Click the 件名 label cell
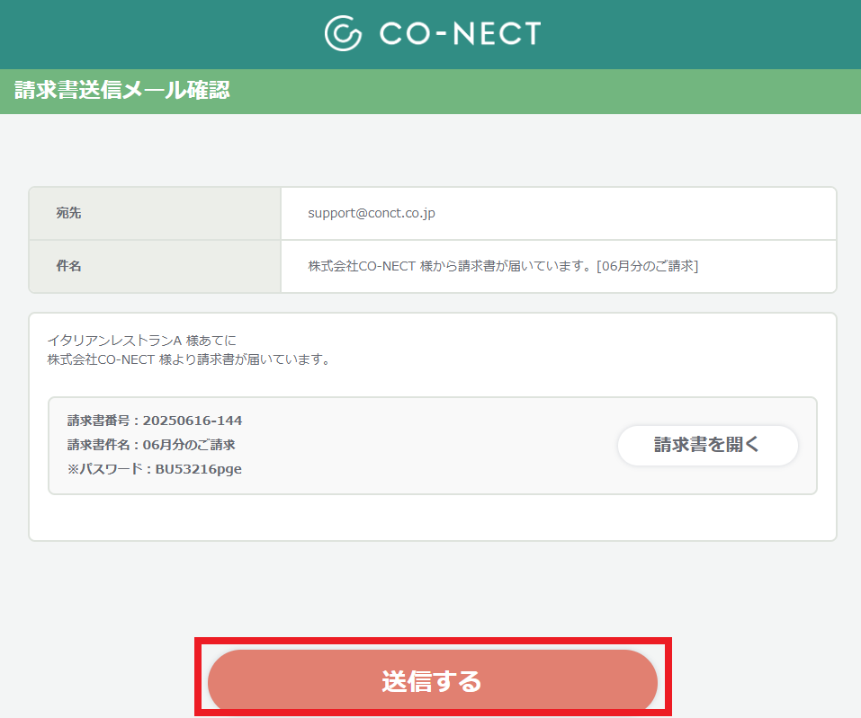The height and width of the screenshot is (718, 861). (155, 266)
